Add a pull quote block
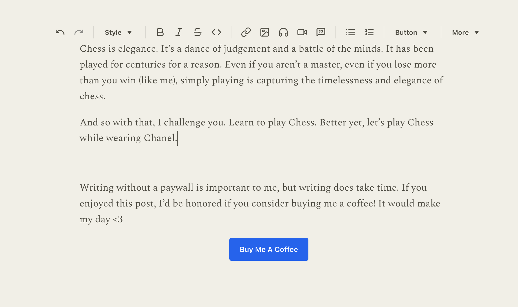 point(321,32)
